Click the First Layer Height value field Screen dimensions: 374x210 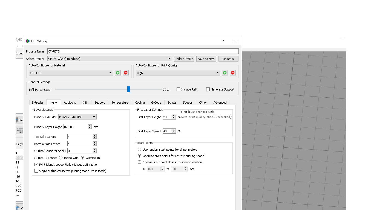pos(167,117)
